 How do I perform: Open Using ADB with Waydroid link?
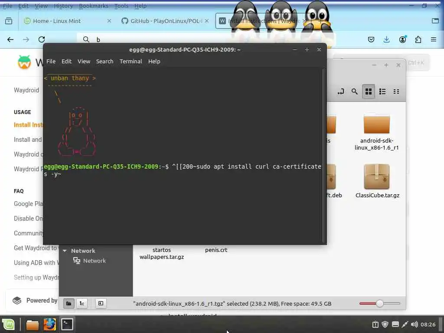[x=36, y=263]
